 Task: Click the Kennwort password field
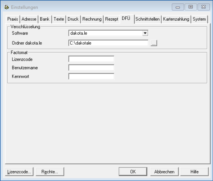tap(91, 77)
